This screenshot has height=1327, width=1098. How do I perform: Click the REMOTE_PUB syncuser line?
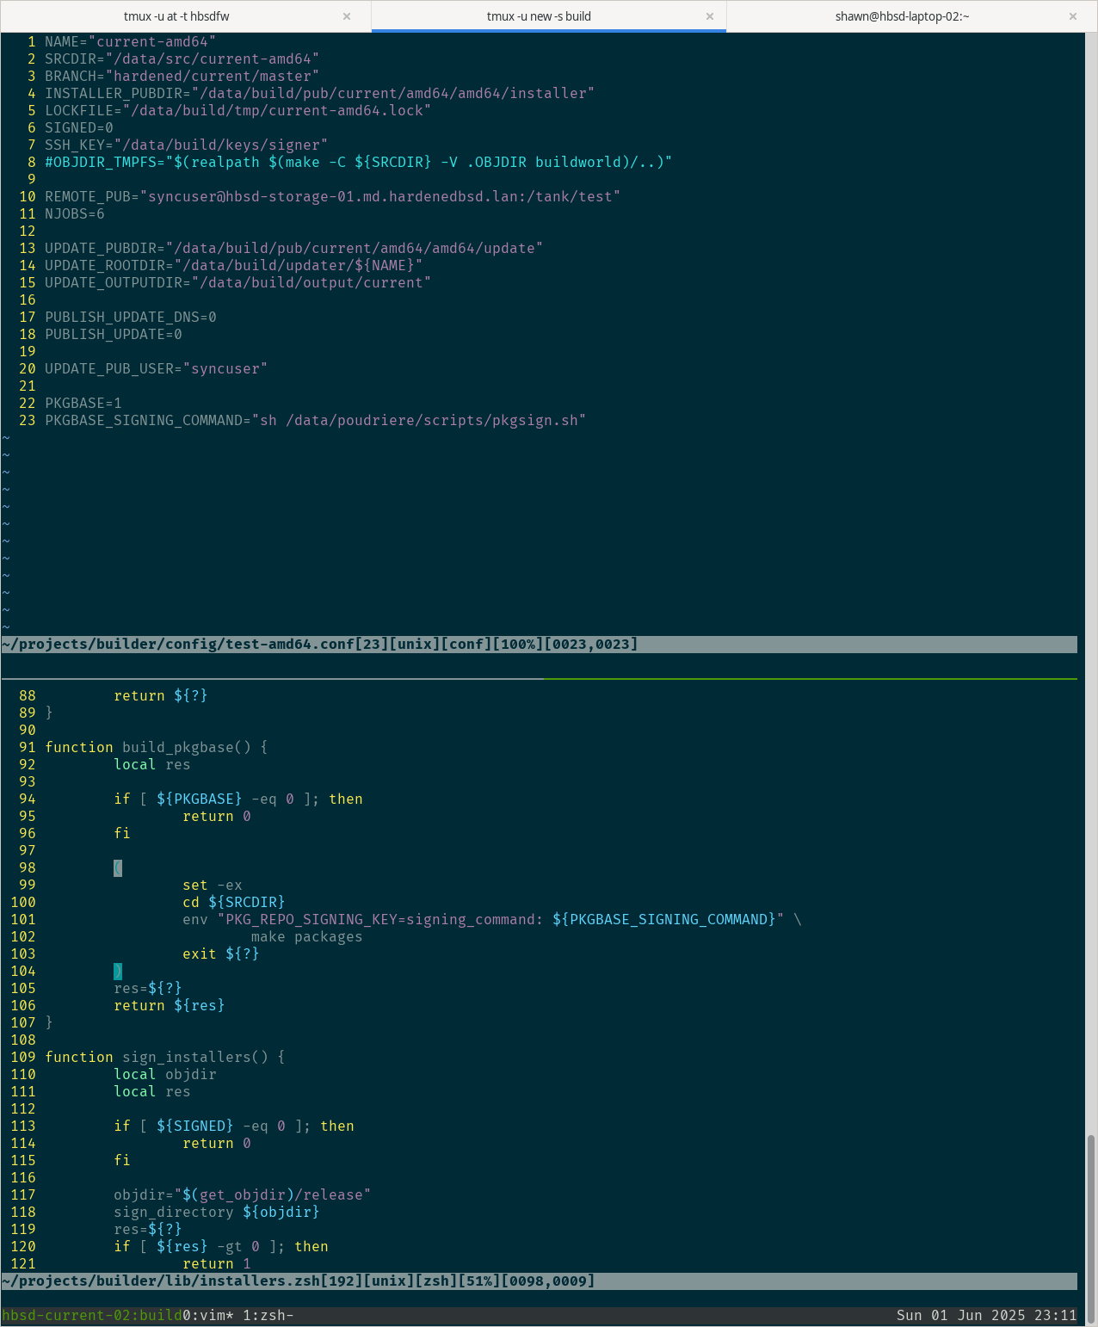point(332,196)
